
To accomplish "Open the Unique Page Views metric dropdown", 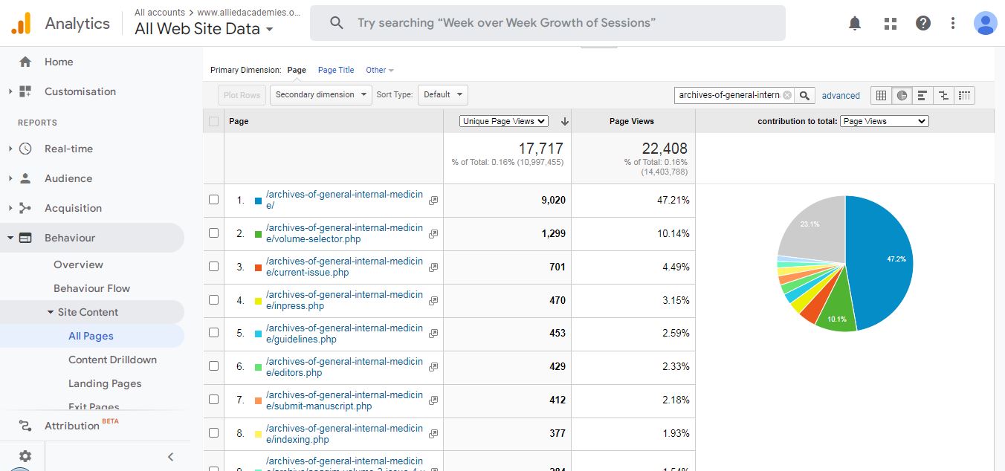I will point(503,121).
